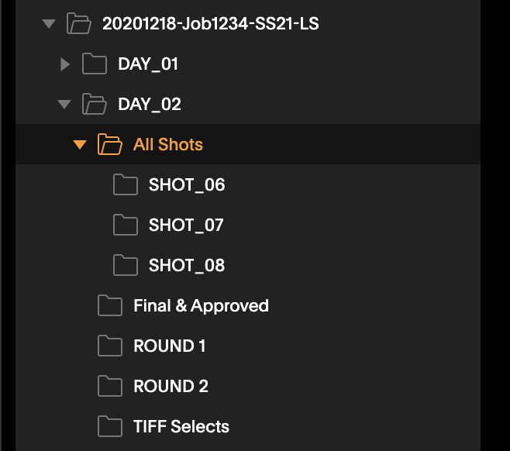Click the 20201218-Job1234-SS21-LS open folder icon
The width and height of the screenshot is (510, 451).
click(79, 23)
